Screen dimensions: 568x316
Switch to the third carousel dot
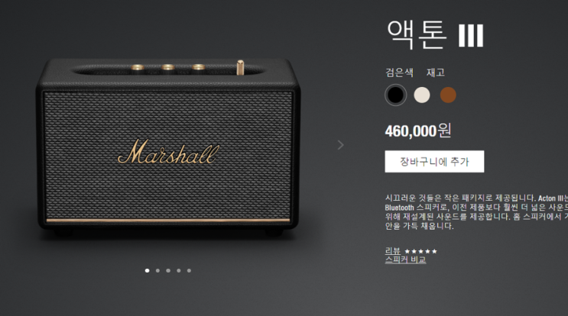[168, 270]
